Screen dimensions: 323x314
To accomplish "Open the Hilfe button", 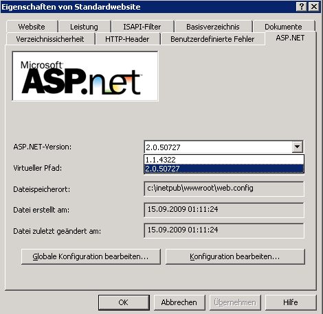I will tap(291, 302).
